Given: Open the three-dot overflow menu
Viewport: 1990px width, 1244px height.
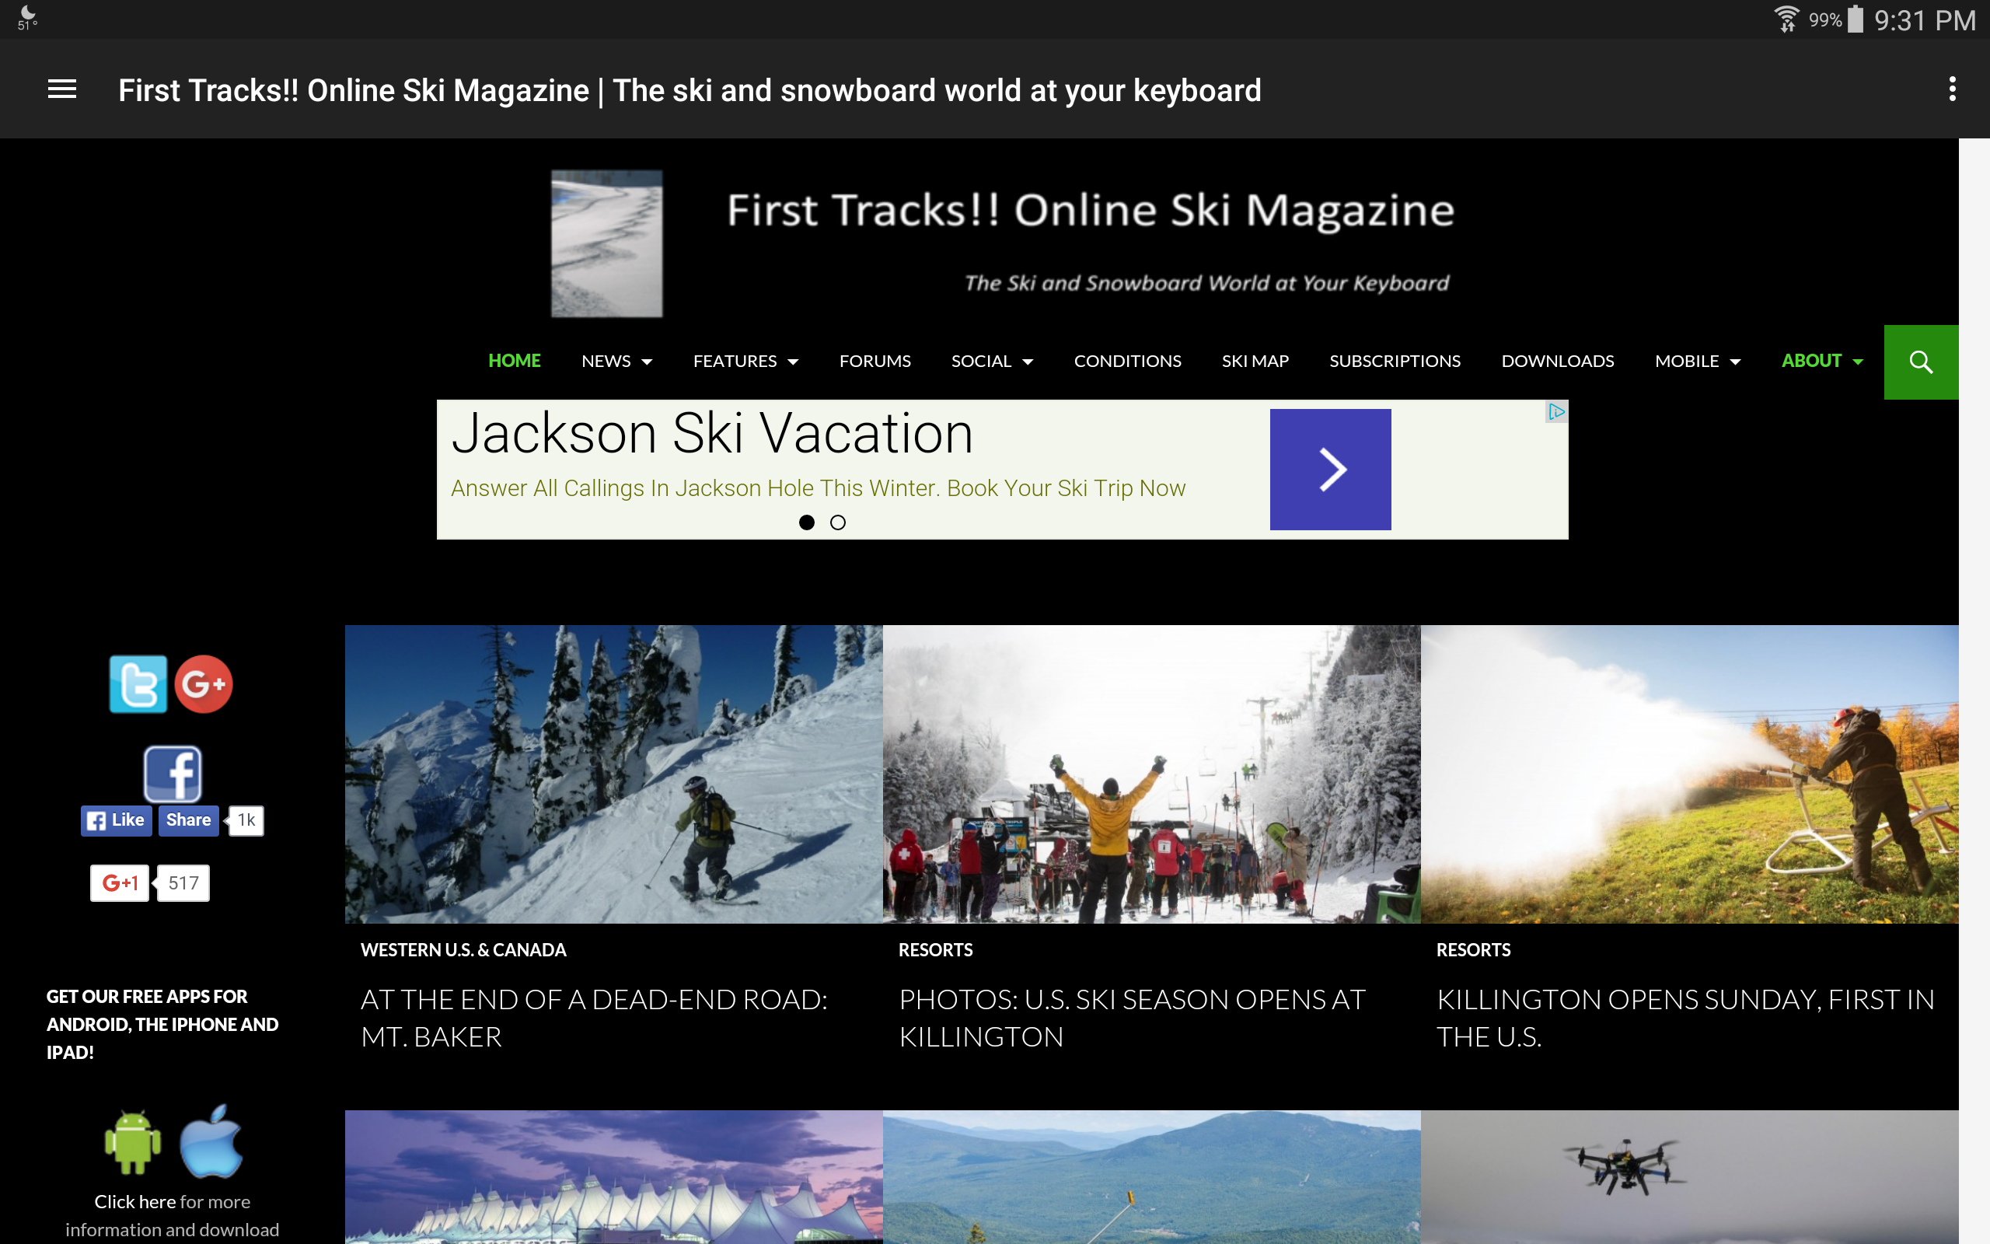Looking at the screenshot, I should [x=1952, y=89].
